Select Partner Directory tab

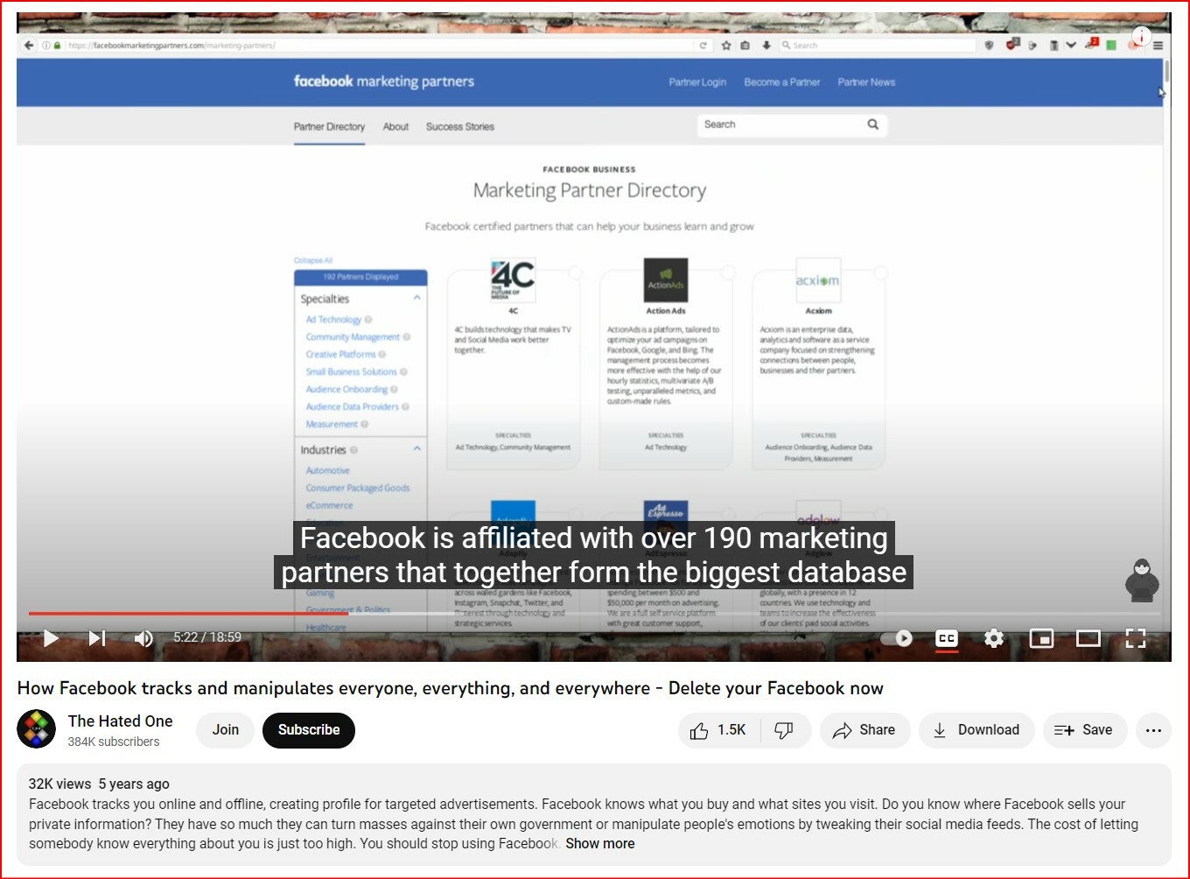pyautogui.click(x=329, y=127)
